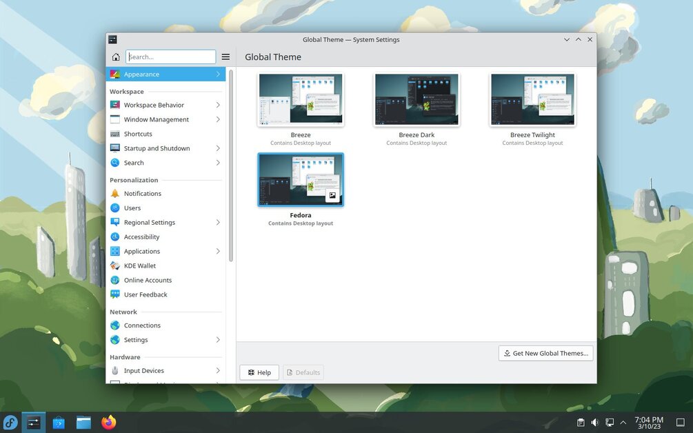
Task: Click the Input Devices mouse icon
Action: [115, 371]
